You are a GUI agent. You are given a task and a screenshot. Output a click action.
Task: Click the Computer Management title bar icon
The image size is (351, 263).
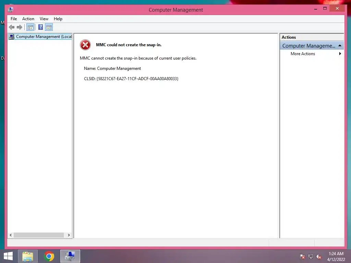[11, 10]
